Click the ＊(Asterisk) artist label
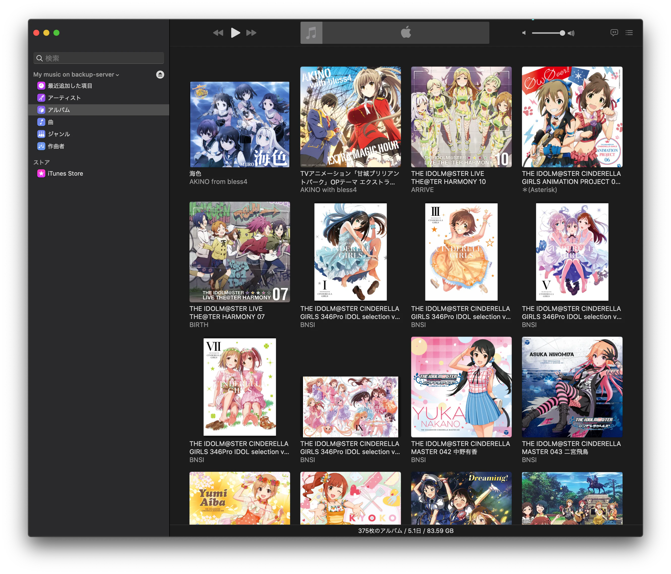 pos(539,190)
